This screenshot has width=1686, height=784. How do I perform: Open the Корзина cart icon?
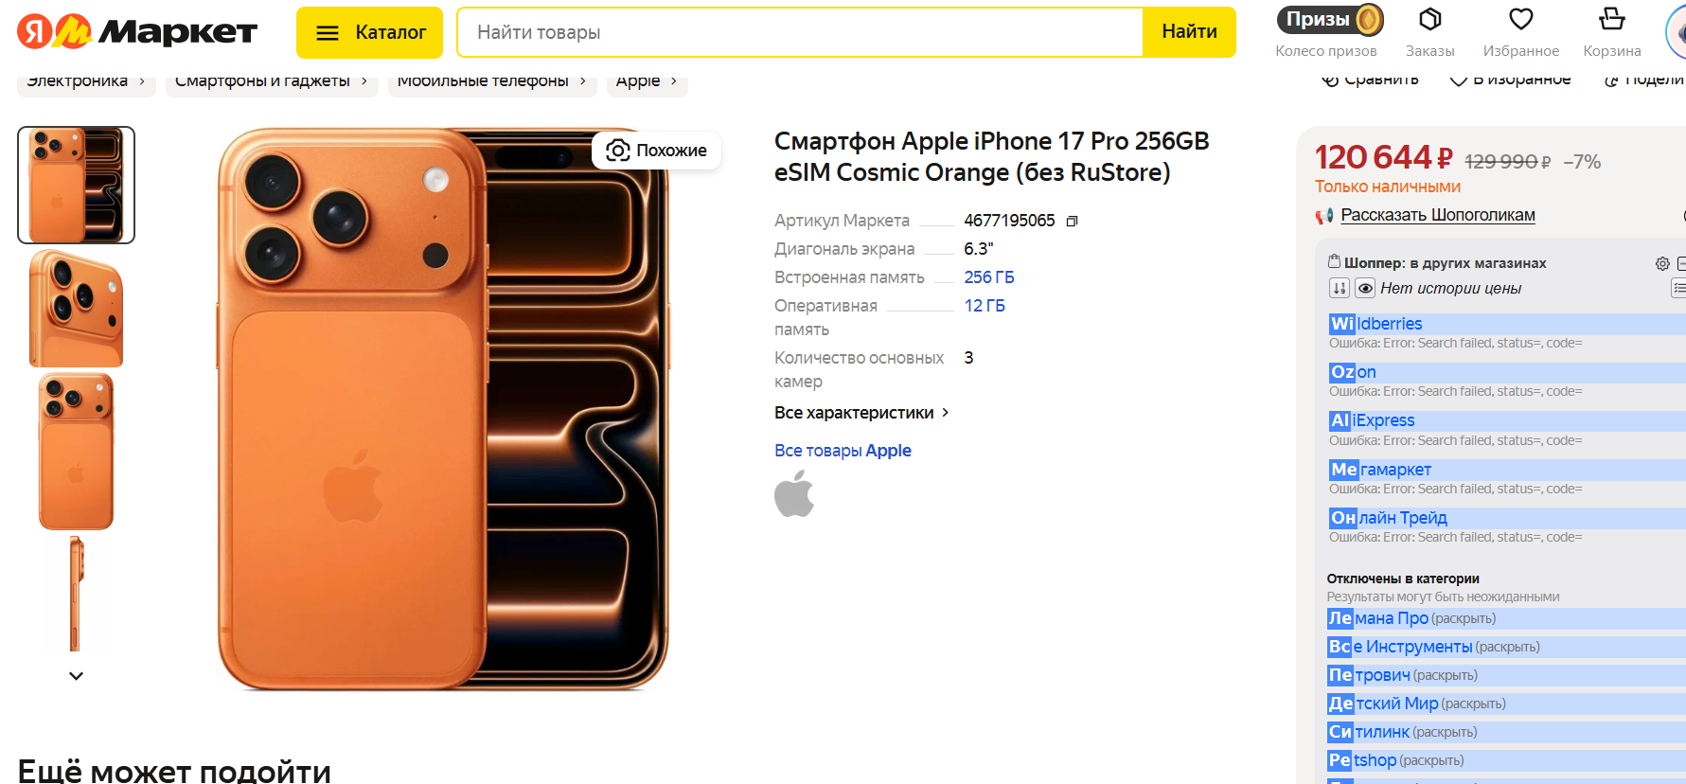1611,20
